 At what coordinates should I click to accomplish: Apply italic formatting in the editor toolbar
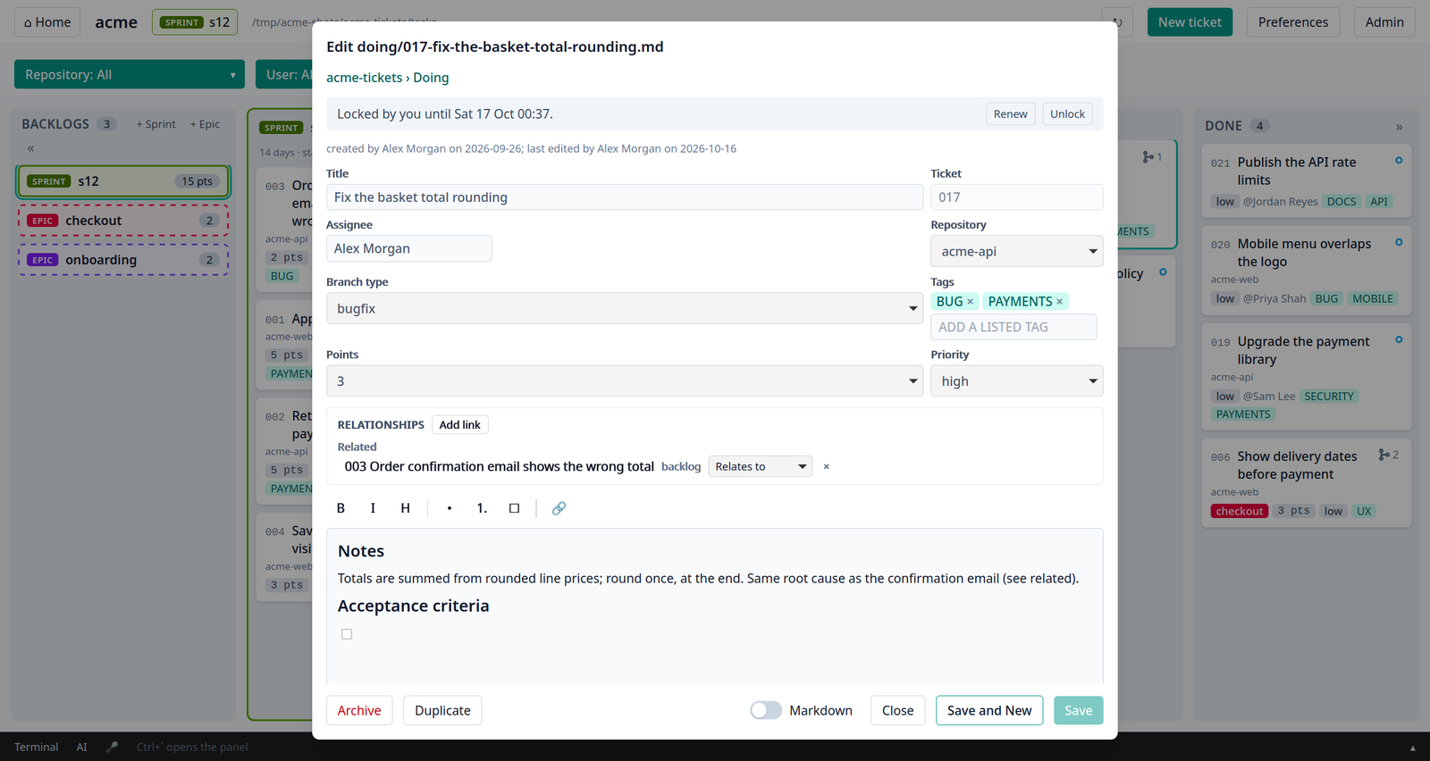[373, 508]
